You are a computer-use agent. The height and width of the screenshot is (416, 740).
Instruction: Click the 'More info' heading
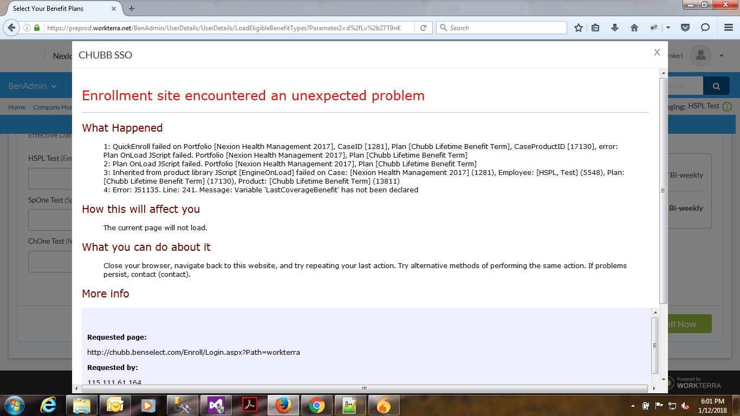click(x=106, y=294)
